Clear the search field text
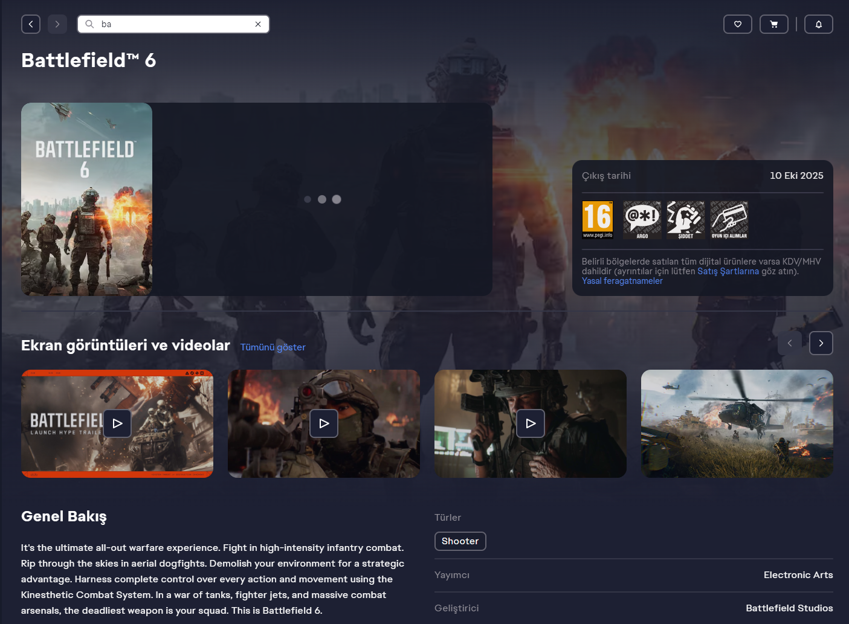The image size is (849, 624). pyautogui.click(x=258, y=24)
